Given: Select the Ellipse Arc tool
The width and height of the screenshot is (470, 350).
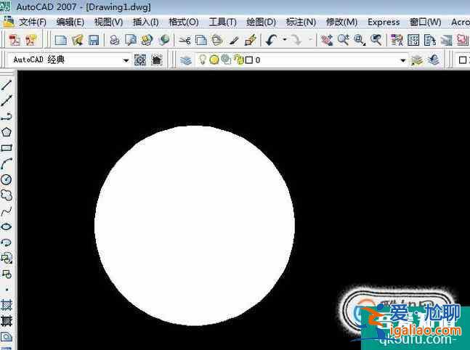Looking at the screenshot, I should 7,243.
